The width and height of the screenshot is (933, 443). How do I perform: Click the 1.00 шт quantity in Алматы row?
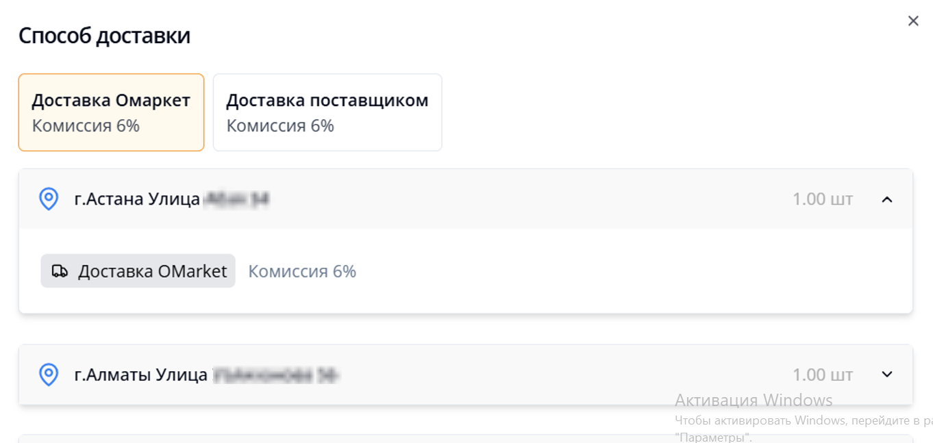[x=823, y=375]
